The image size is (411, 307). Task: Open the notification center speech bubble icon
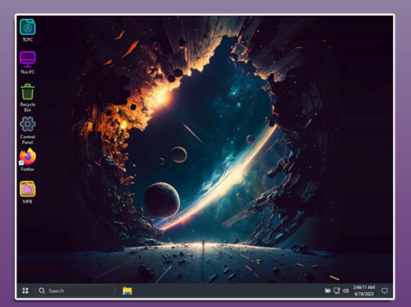point(385,291)
